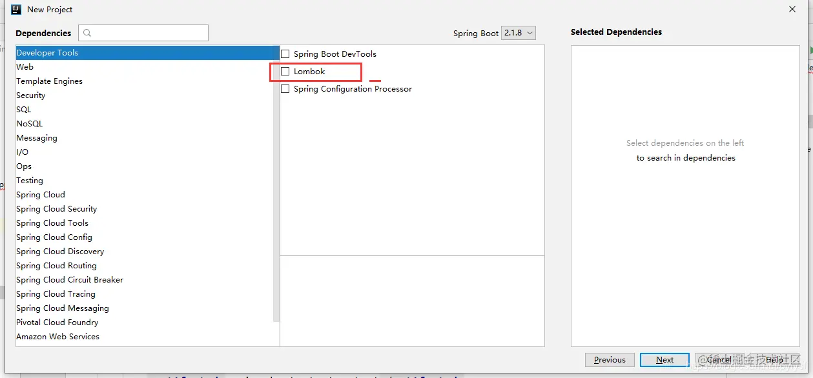
Task: Select Spring Cloud Tools category
Action: point(147,223)
